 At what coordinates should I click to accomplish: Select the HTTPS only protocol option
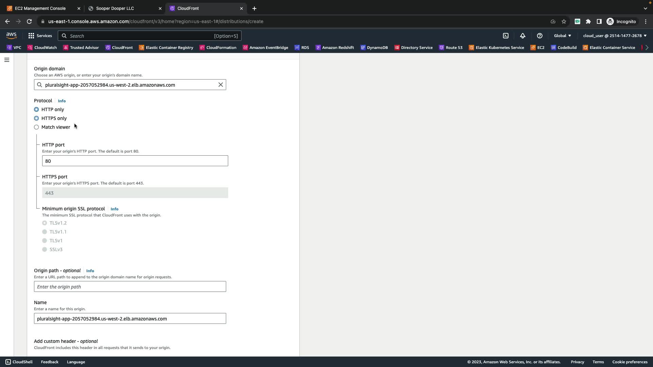coord(36,118)
